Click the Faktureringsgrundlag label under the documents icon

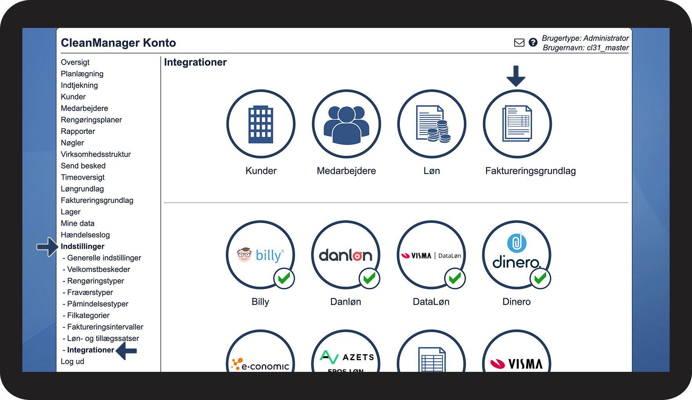[531, 171]
